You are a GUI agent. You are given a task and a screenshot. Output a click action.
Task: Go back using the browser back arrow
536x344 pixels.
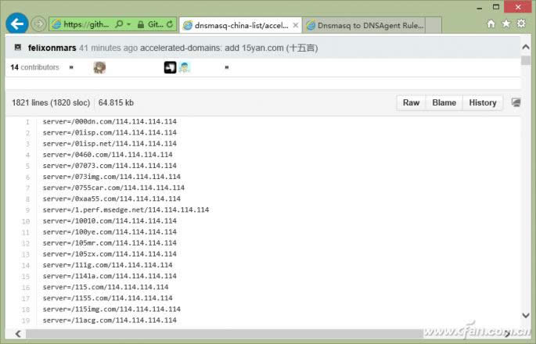click(17, 24)
